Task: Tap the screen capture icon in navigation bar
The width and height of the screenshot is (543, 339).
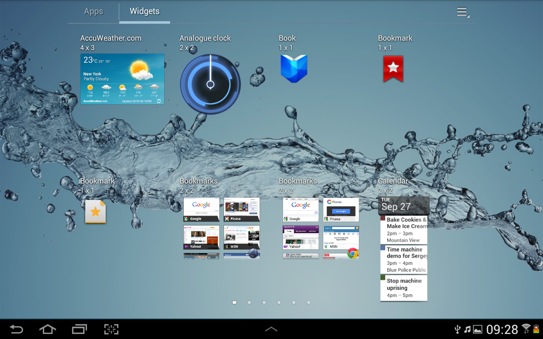Action: 111,329
